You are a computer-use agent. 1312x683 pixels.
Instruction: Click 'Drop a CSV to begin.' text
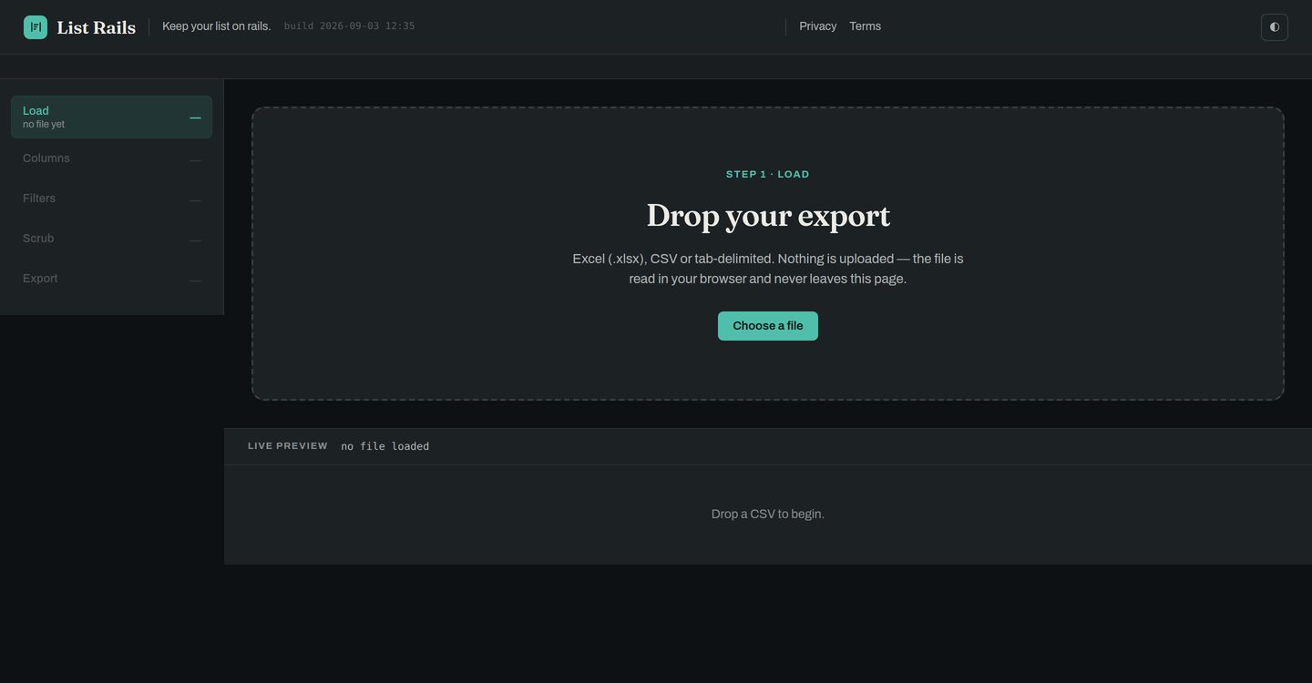click(x=768, y=514)
